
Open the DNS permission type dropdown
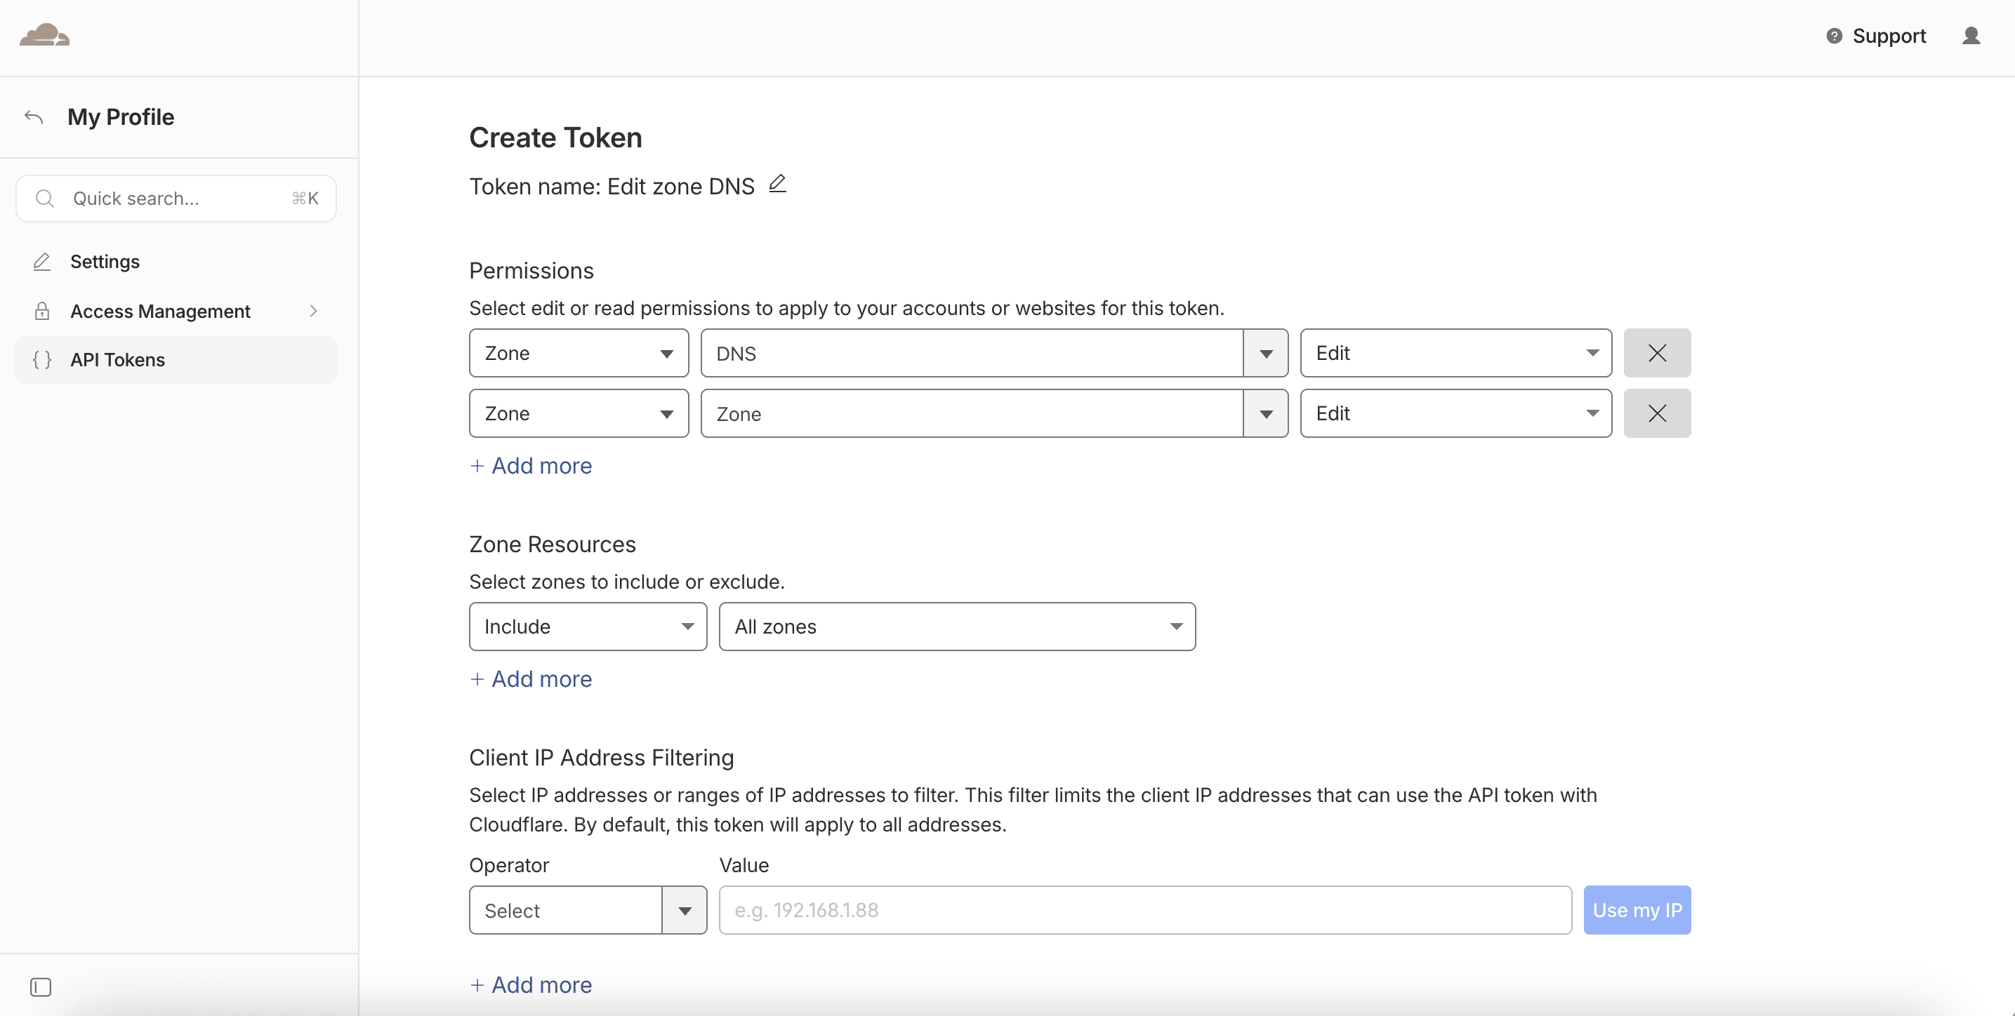(x=994, y=353)
